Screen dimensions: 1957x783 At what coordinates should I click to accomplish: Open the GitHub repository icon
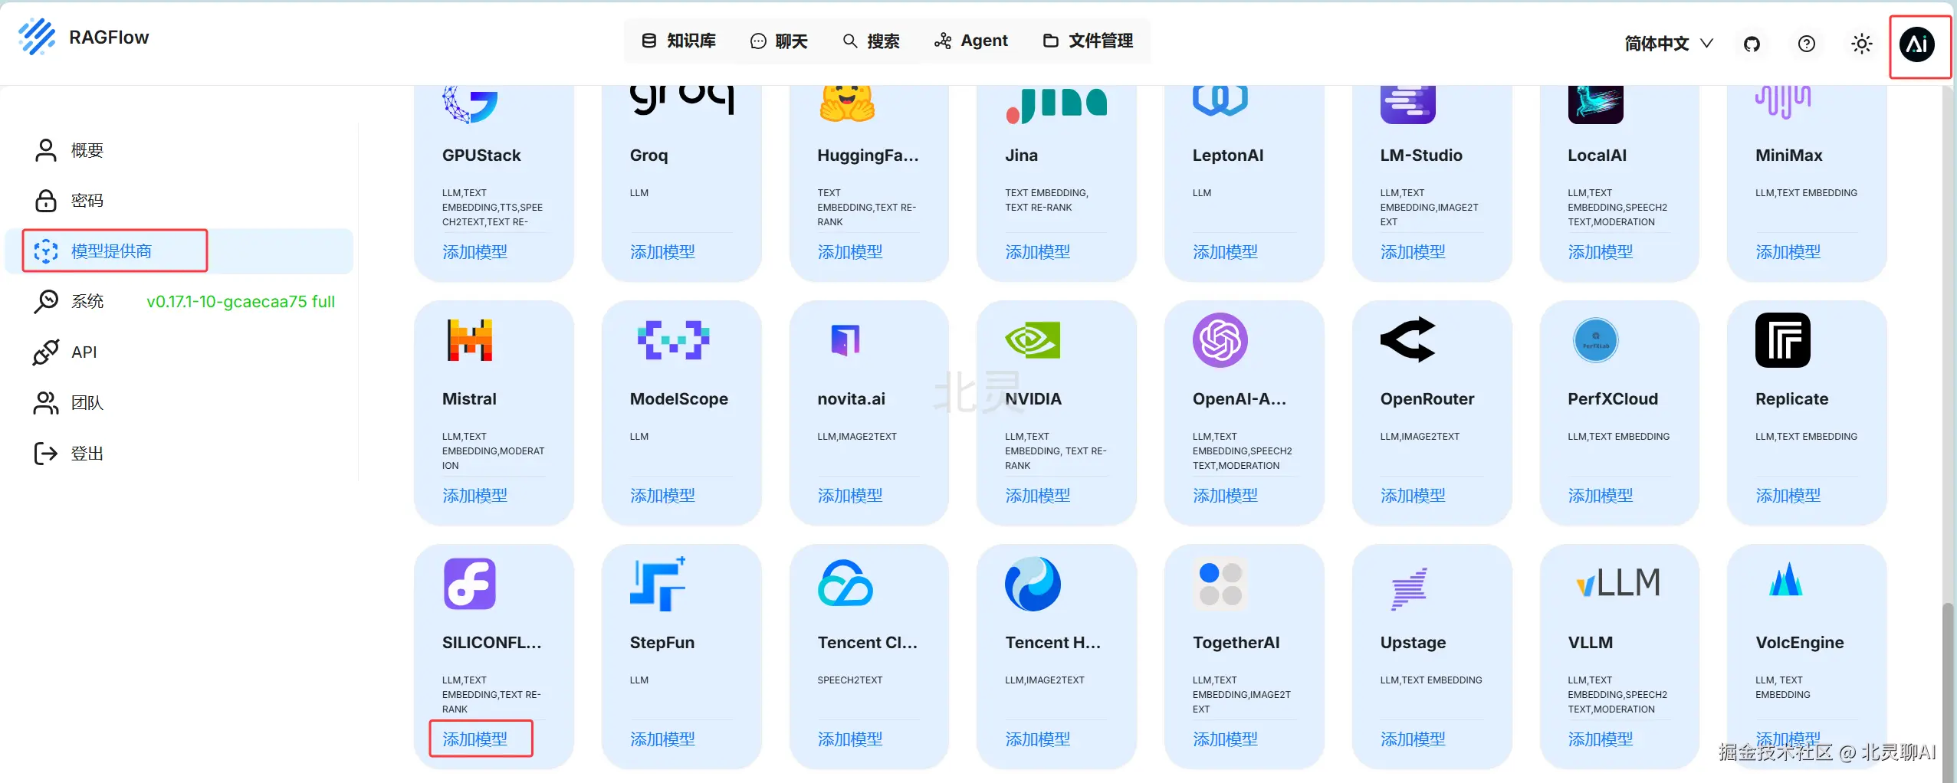point(1752,44)
